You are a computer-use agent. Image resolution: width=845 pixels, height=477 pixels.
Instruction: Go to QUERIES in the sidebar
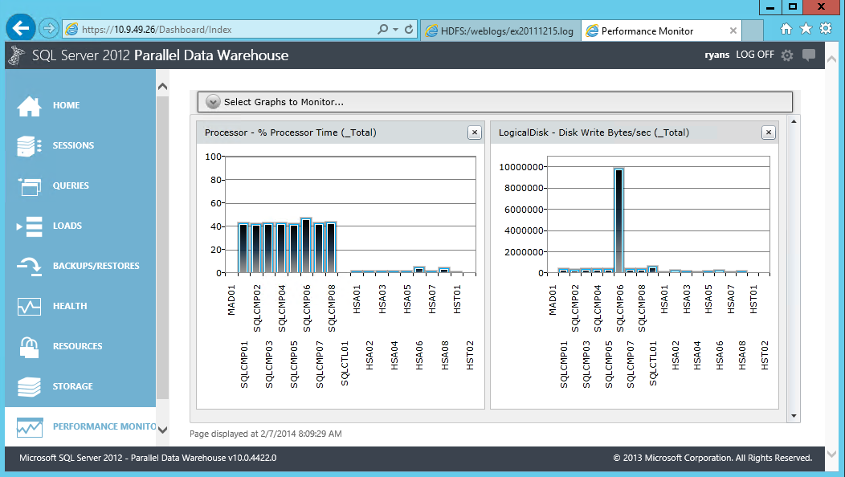71,186
